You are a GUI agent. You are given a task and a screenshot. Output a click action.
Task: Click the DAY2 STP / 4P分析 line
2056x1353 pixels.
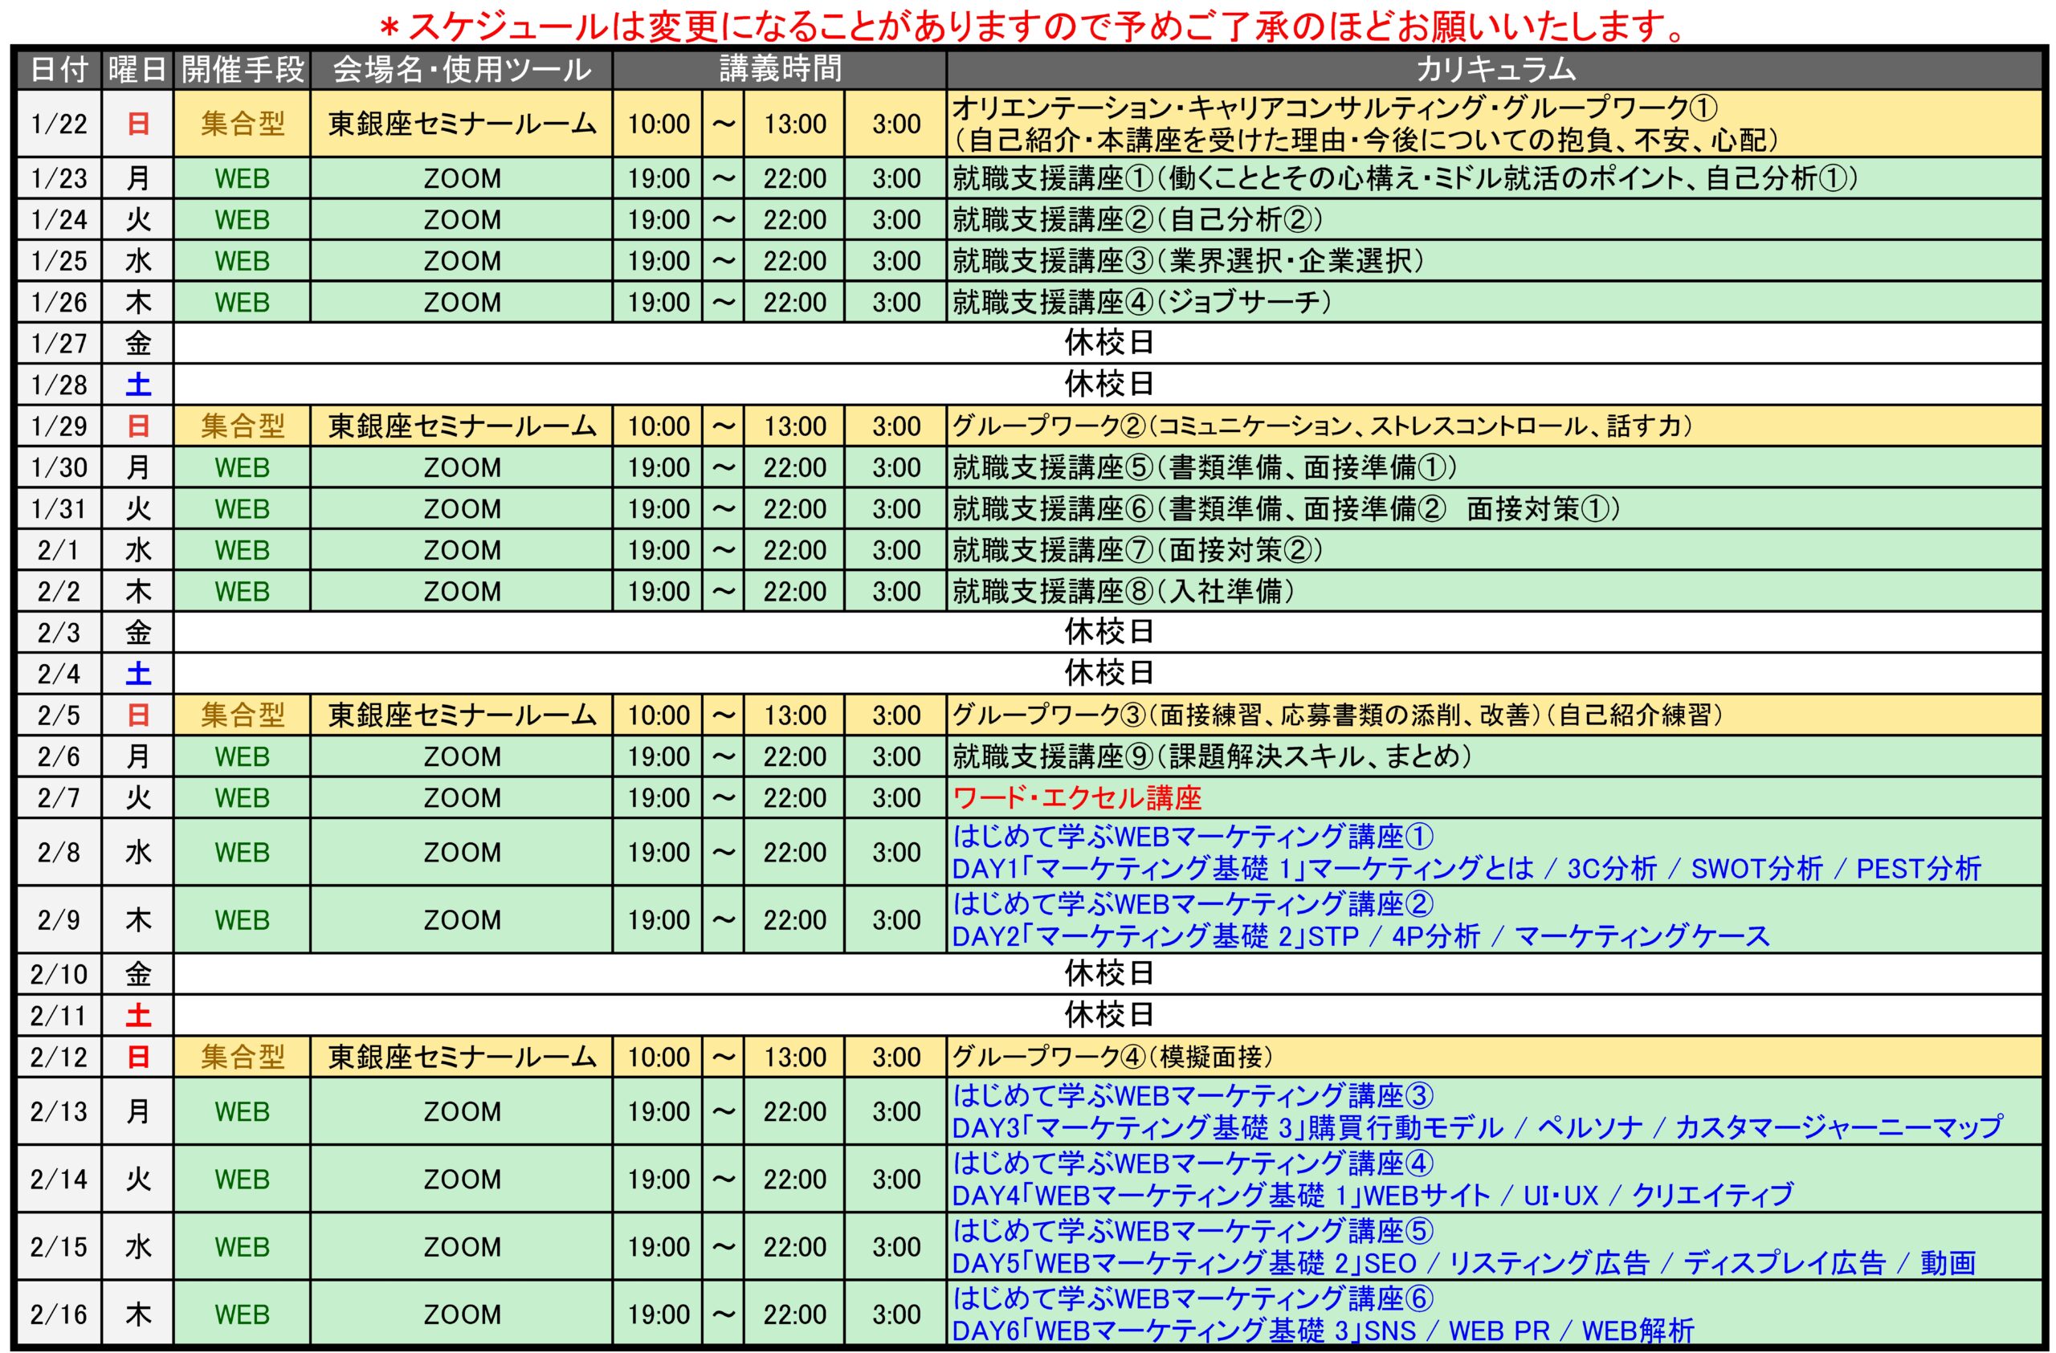(1360, 936)
